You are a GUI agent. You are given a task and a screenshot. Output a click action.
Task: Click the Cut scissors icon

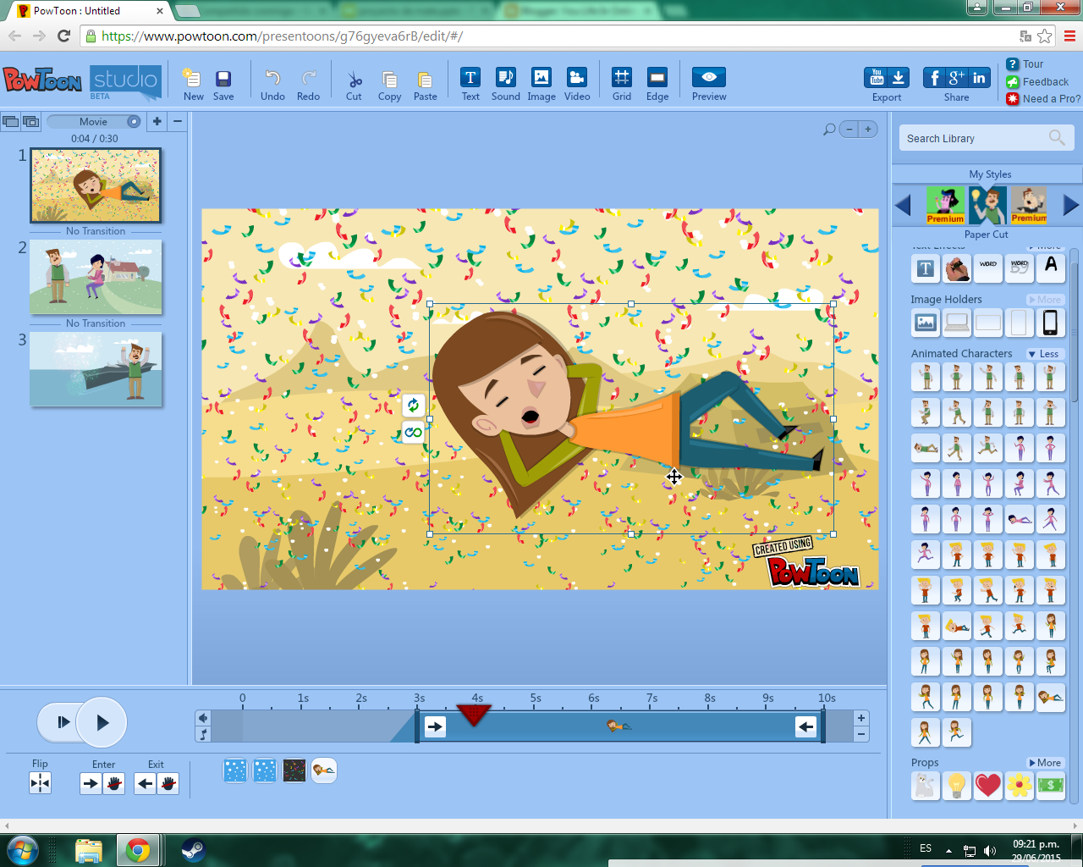tap(355, 80)
